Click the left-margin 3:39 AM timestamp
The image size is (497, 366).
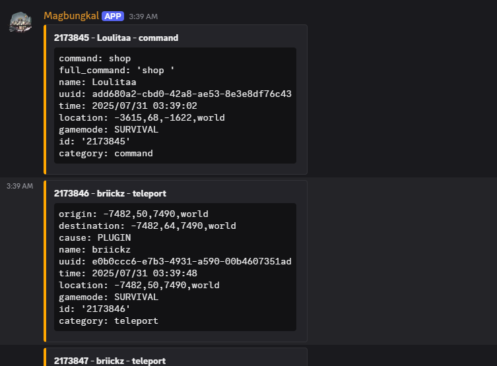click(x=19, y=186)
